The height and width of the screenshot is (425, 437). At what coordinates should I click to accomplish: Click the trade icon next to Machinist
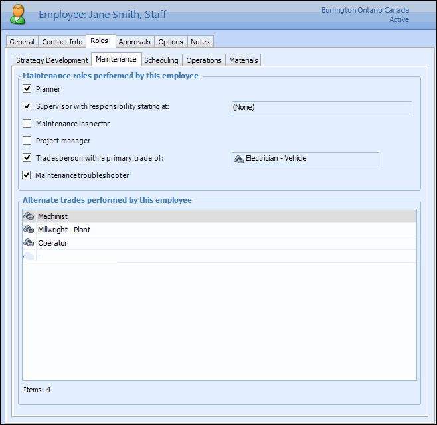click(x=29, y=216)
